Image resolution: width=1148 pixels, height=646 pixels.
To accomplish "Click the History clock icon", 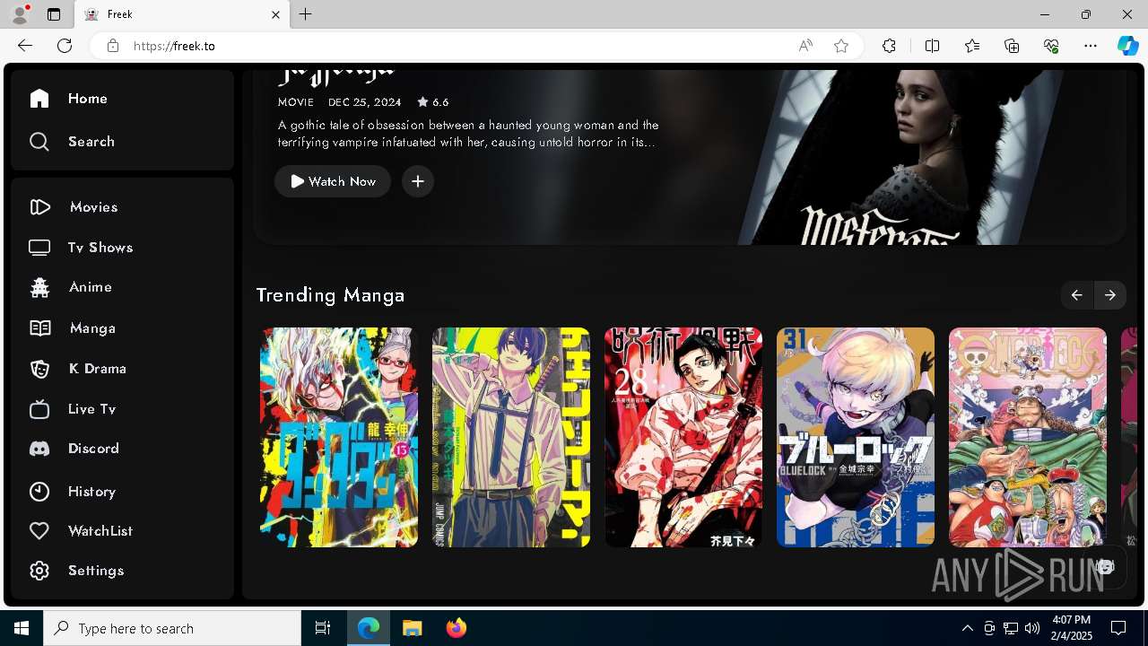I will 39,492.
